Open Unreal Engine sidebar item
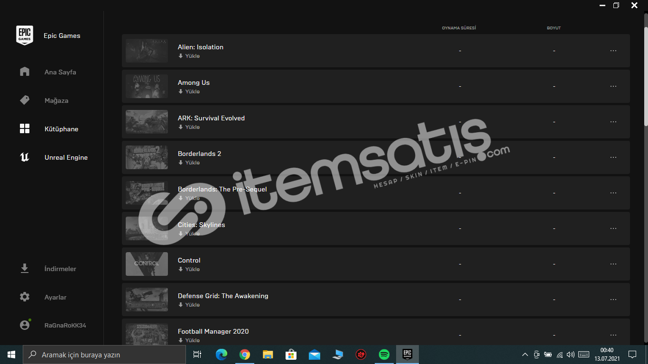 [66, 157]
